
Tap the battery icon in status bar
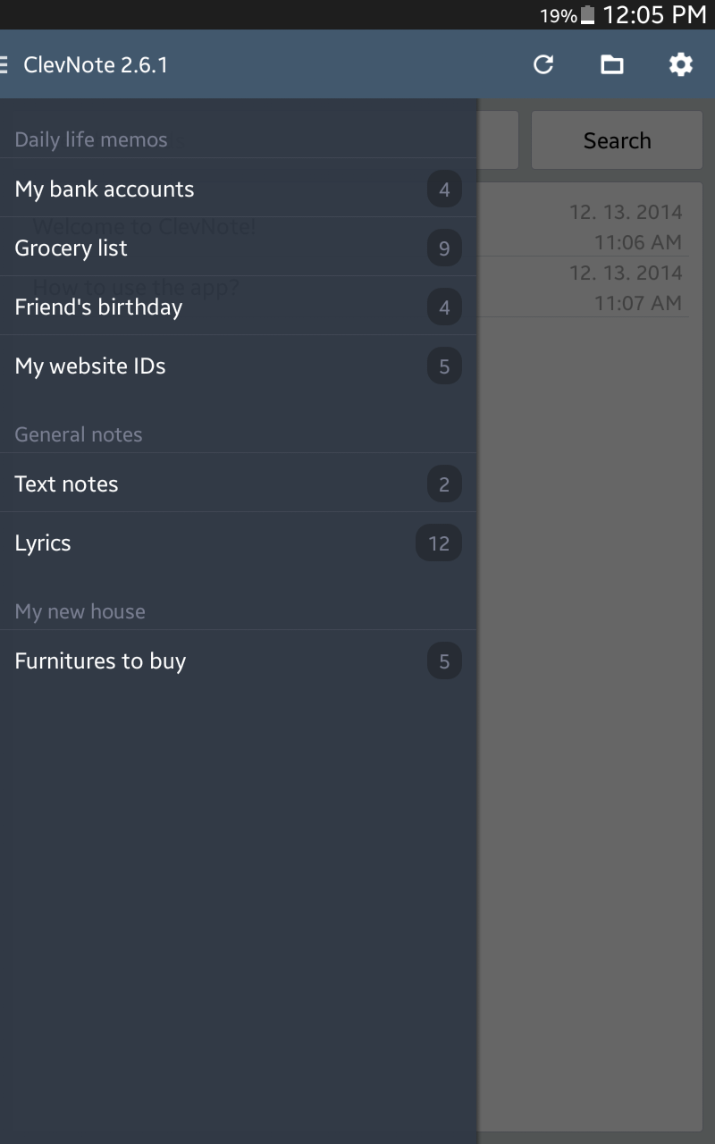pyautogui.click(x=587, y=15)
